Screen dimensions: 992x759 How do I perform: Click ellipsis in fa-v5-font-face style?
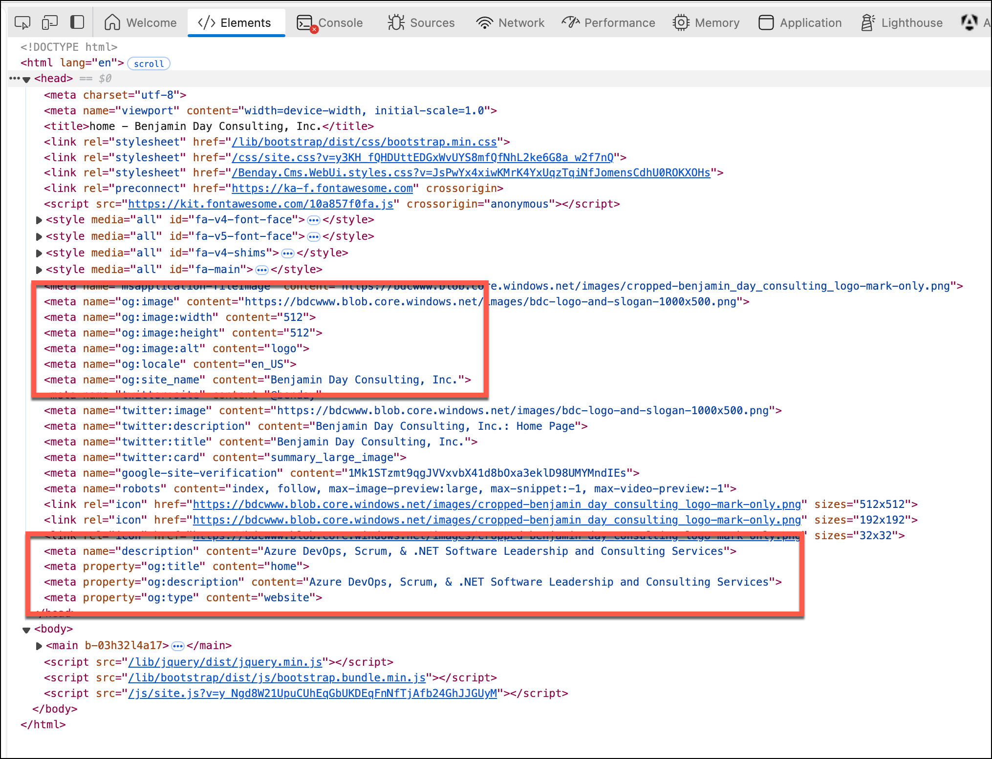click(314, 237)
